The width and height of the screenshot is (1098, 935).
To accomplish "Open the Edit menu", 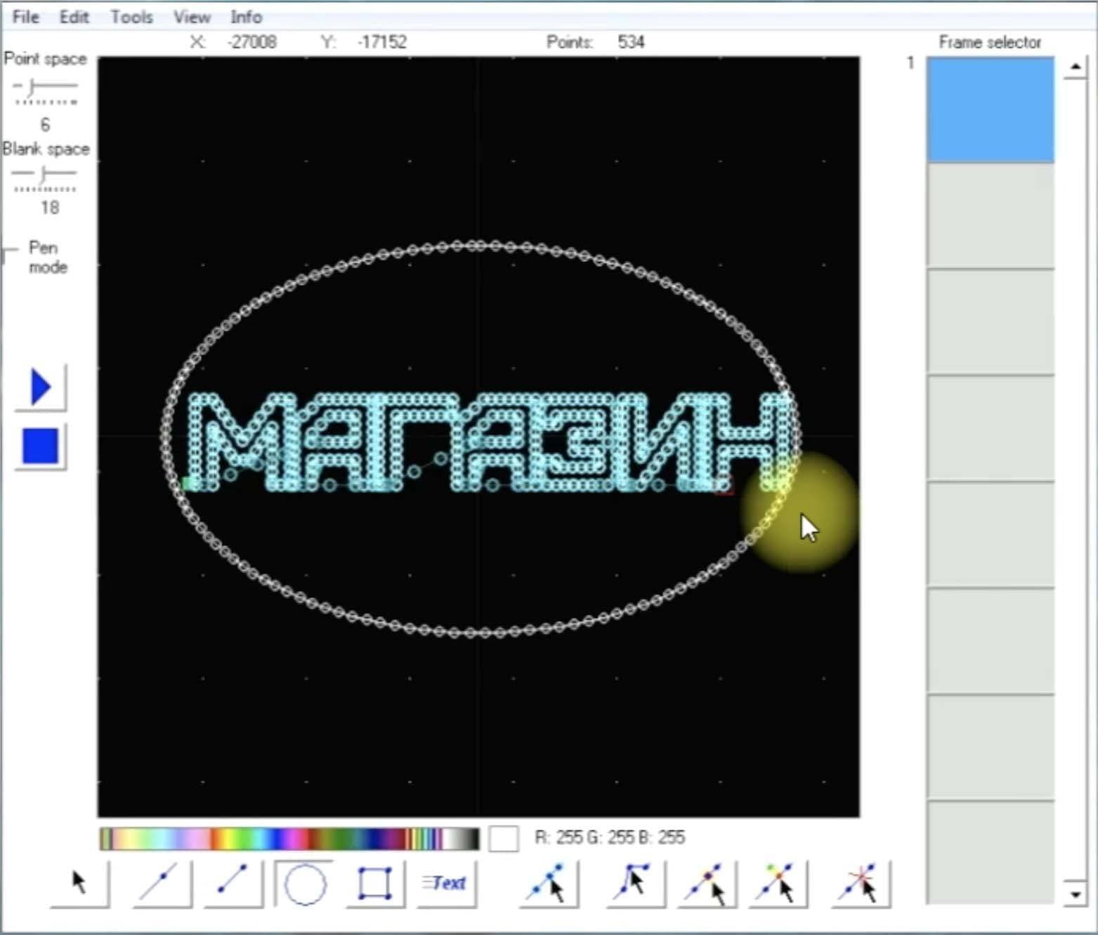I will point(74,17).
